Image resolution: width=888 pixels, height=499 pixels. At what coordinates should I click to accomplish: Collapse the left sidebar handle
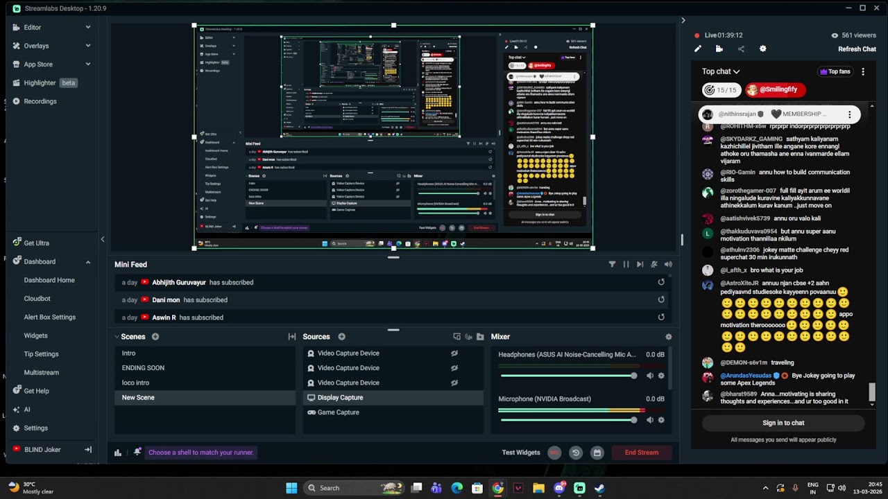coord(102,240)
